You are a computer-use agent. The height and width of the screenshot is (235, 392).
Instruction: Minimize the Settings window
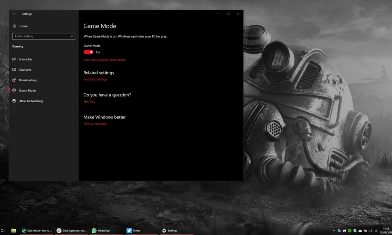[218, 14]
